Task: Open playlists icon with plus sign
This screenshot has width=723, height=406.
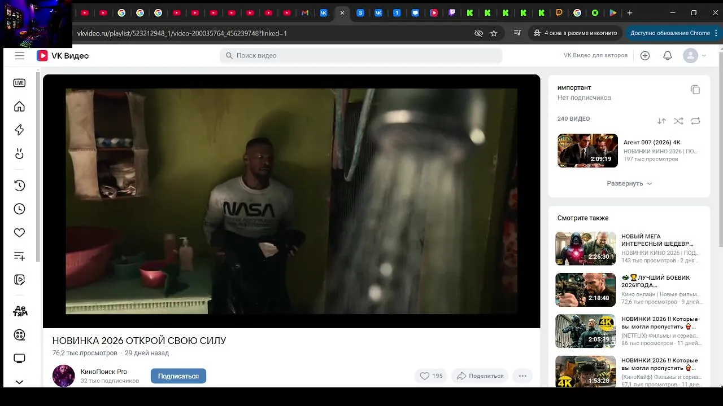Action: tap(19, 256)
